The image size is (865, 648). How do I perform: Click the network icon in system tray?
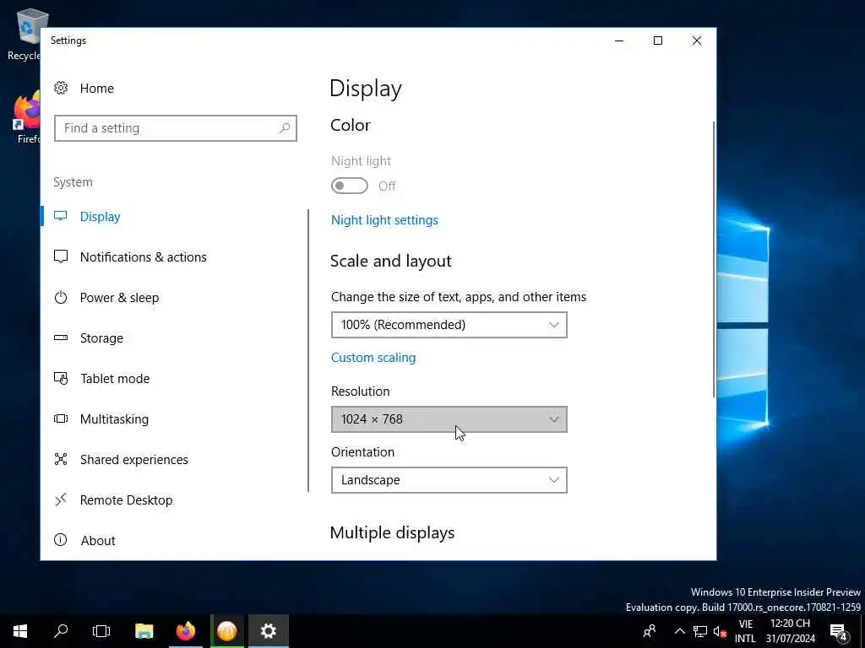(x=700, y=631)
